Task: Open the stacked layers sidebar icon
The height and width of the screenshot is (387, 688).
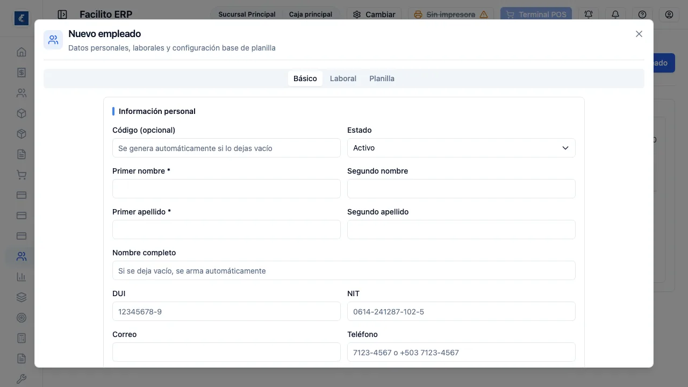Action: point(21,297)
